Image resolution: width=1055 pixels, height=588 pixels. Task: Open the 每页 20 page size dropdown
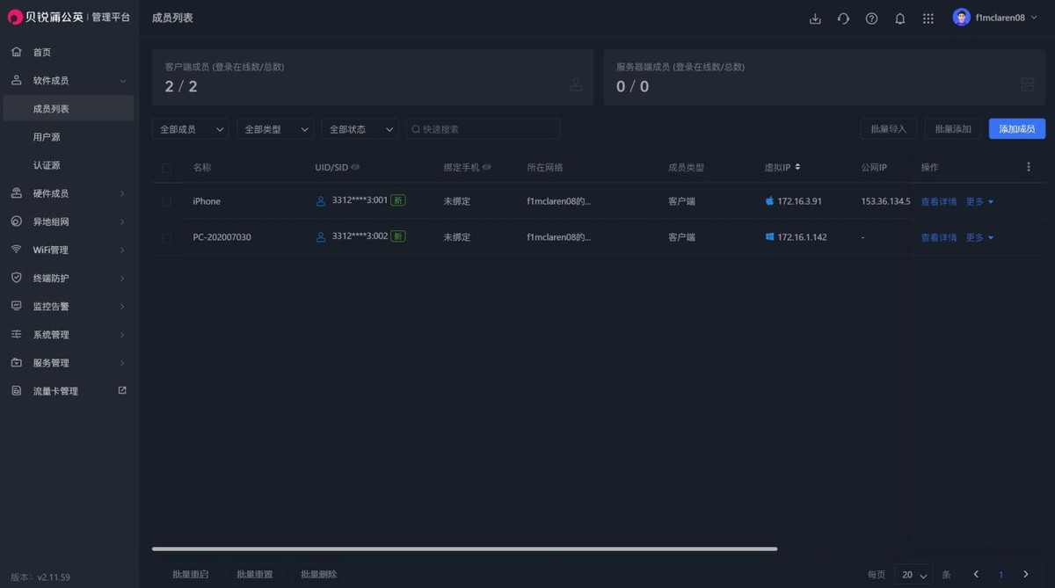912,574
